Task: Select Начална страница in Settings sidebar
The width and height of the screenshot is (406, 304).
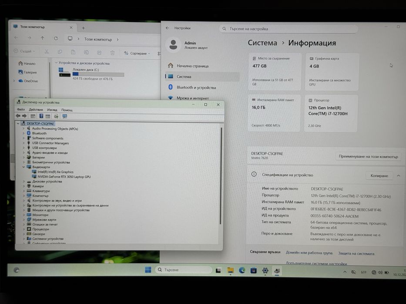Action: pos(202,66)
